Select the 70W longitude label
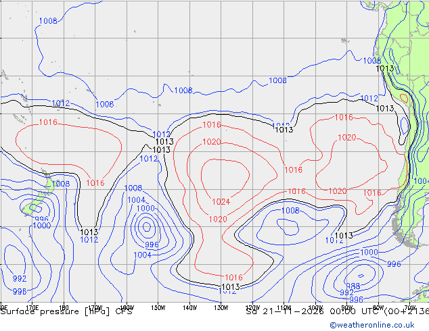The image size is (429, 331). 410,307
